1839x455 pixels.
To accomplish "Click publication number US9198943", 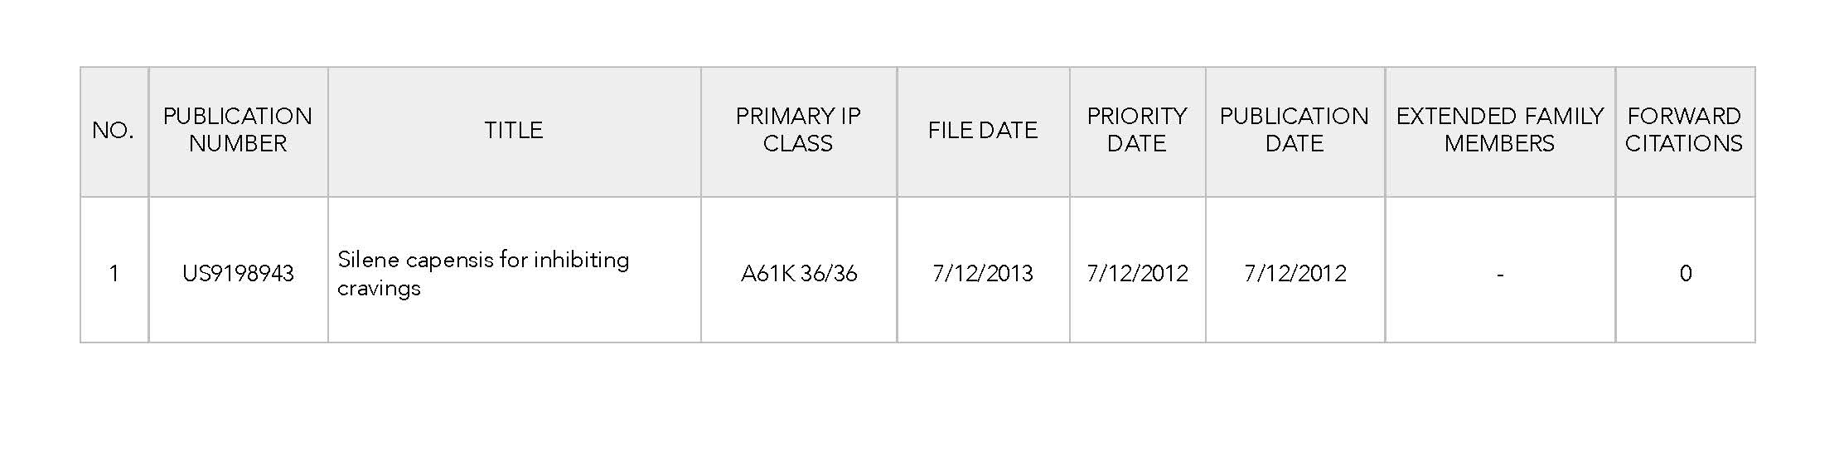I will pos(238,274).
